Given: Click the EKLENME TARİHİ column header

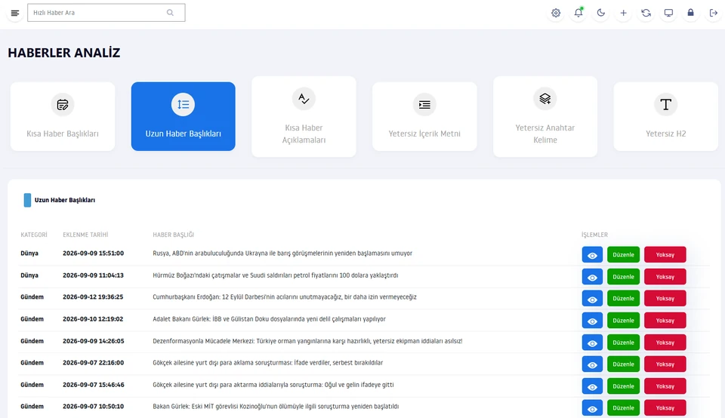Looking at the screenshot, I should click(85, 235).
